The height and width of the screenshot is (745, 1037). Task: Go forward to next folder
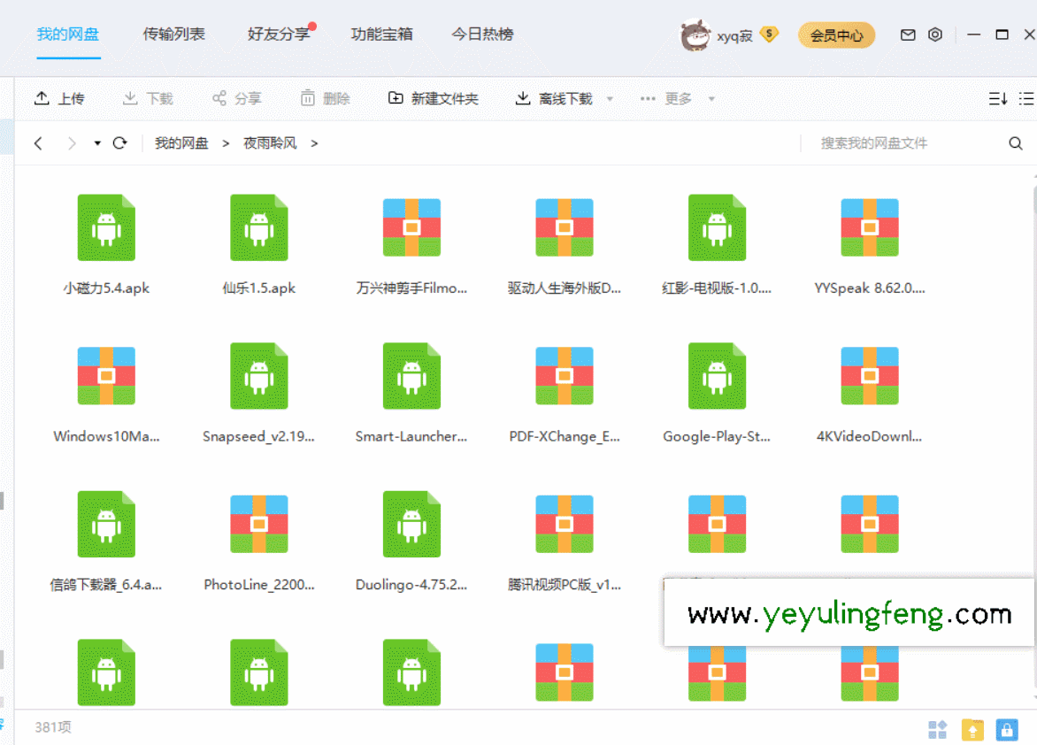[x=72, y=143]
